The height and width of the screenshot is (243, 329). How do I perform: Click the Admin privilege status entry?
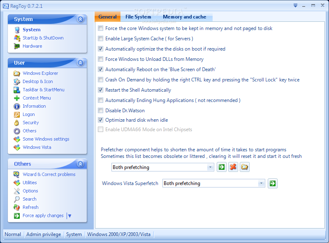44,234
